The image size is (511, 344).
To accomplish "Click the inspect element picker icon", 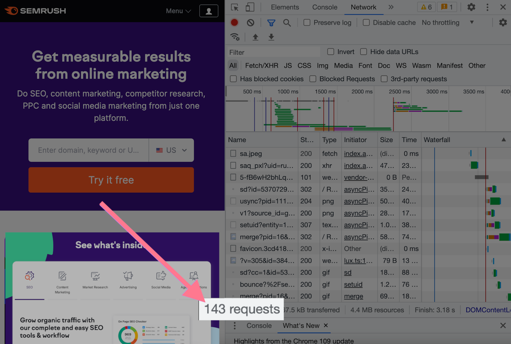I will click(x=235, y=7).
